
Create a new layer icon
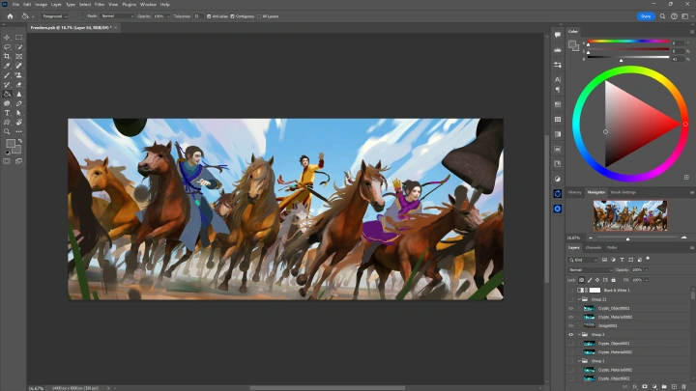674,386
